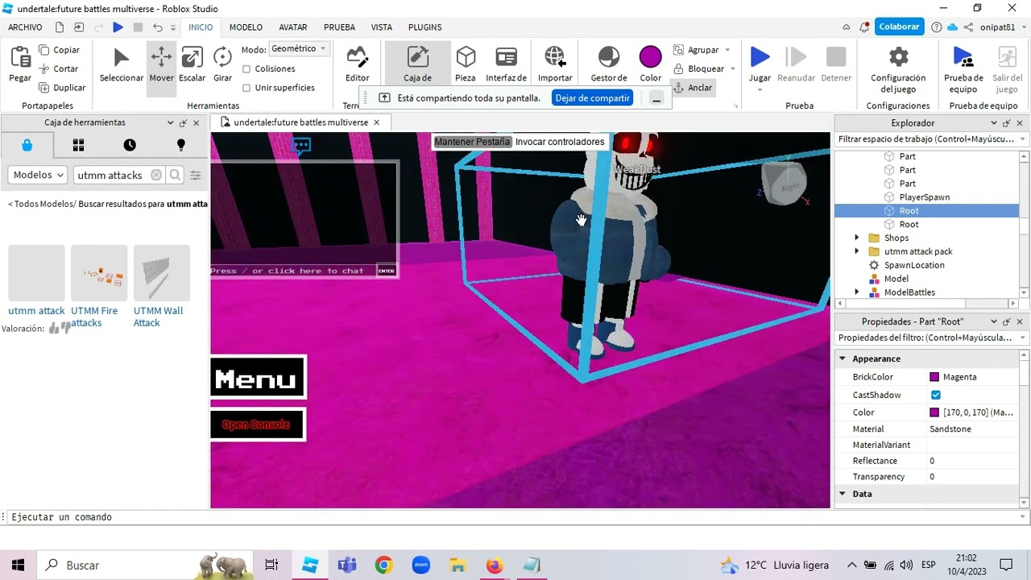Switch to the PLUGINS ribbon tab
1031x580 pixels.
424,27
